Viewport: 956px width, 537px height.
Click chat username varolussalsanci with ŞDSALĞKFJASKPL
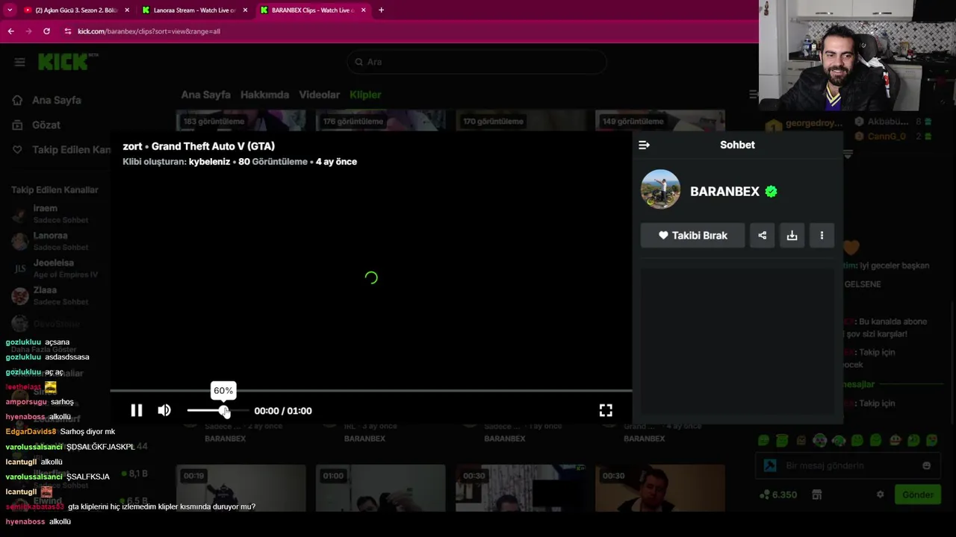34,447
